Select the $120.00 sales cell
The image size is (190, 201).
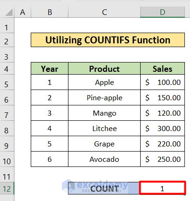click(163, 113)
